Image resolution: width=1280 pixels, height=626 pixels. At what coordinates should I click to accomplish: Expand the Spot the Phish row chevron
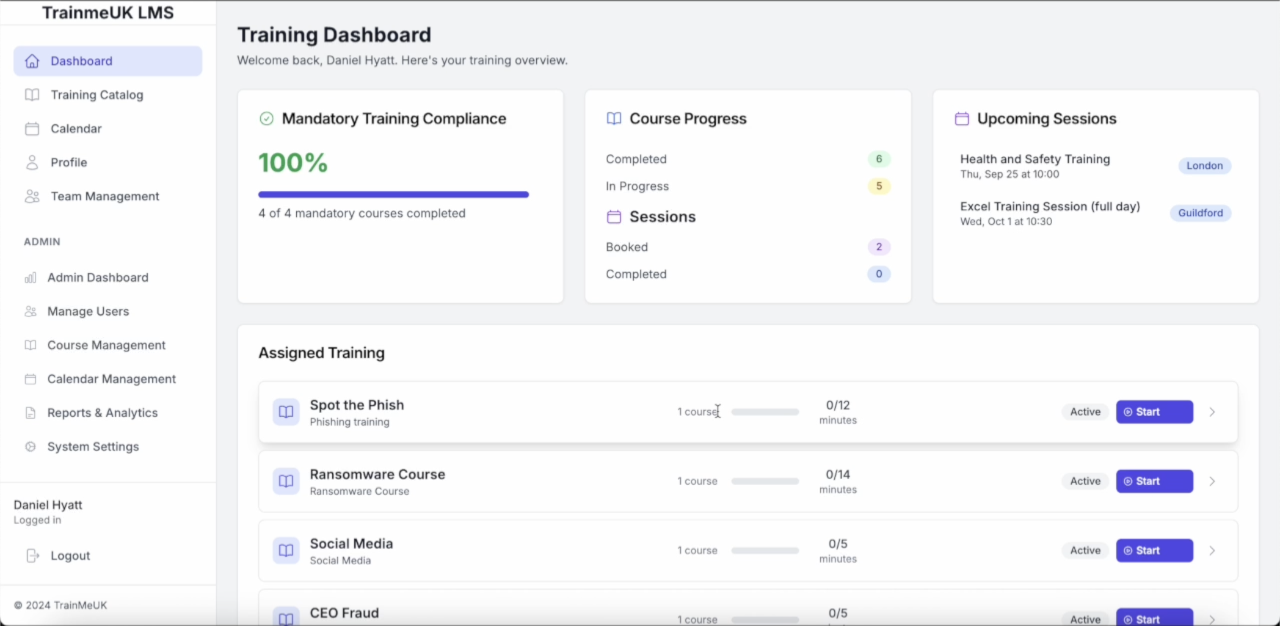coord(1212,412)
